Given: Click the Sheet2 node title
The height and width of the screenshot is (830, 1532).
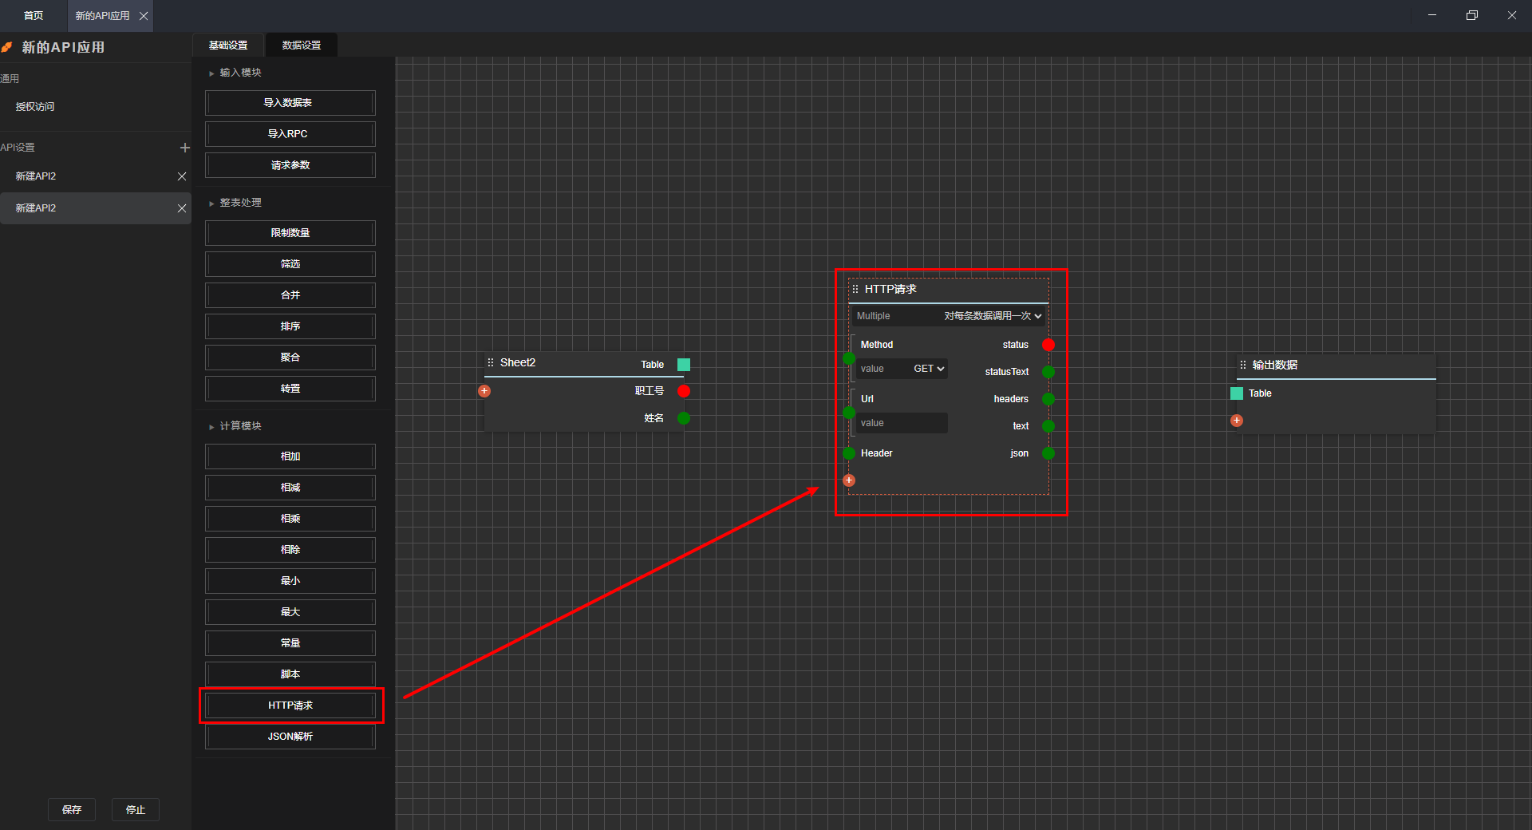Looking at the screenshot, I should tap(518, 362).
